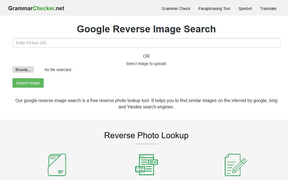Click the 'OR' separator text

tap(146, 56)
